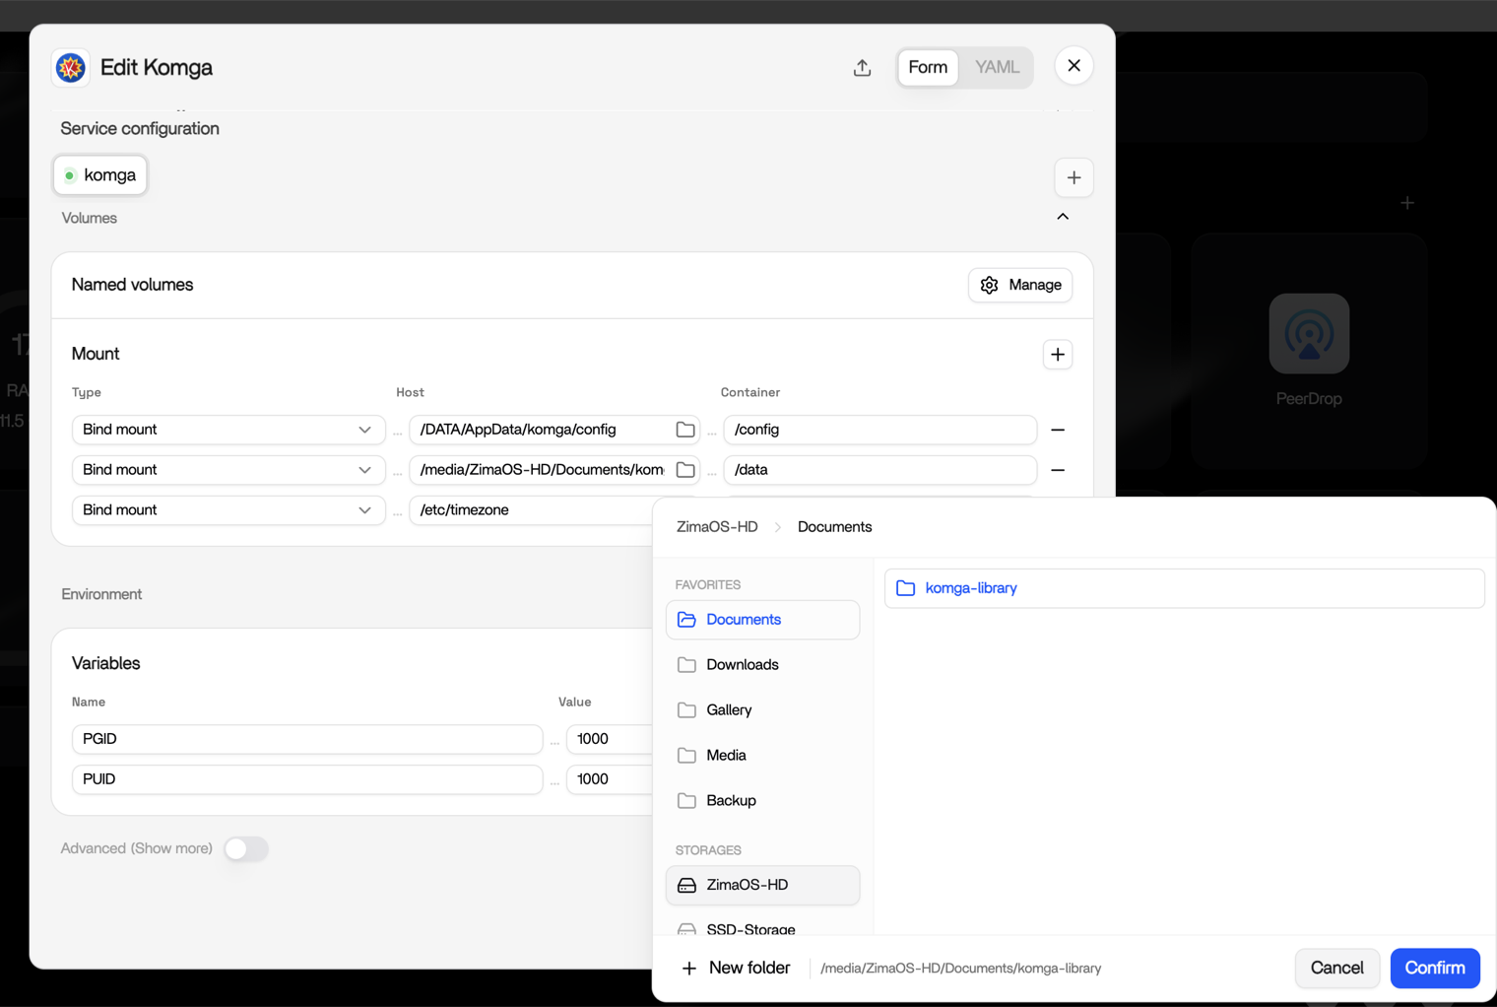Browse folder for the /data mount host path

[x=685, y=470]
